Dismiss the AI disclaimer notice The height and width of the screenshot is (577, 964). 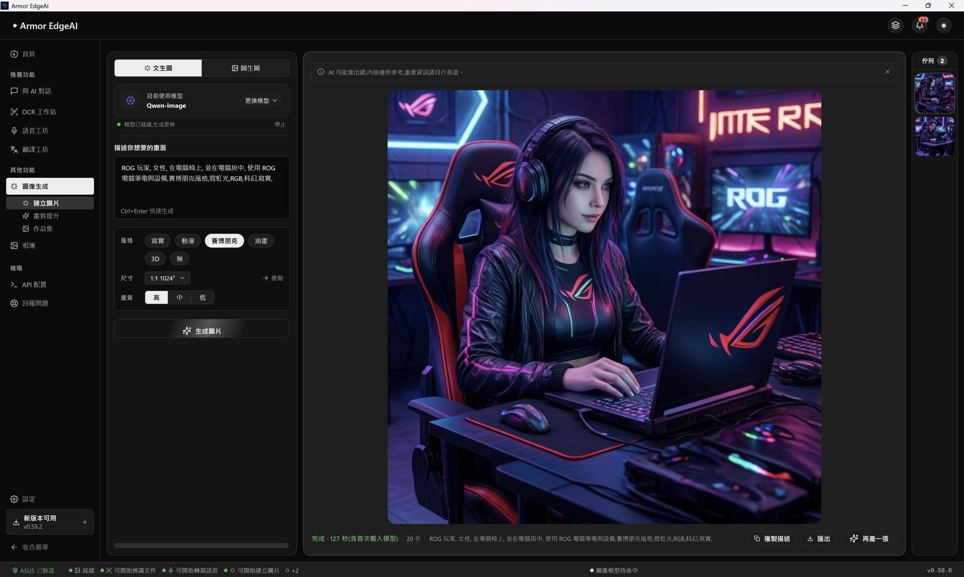[x=888, y=72]
